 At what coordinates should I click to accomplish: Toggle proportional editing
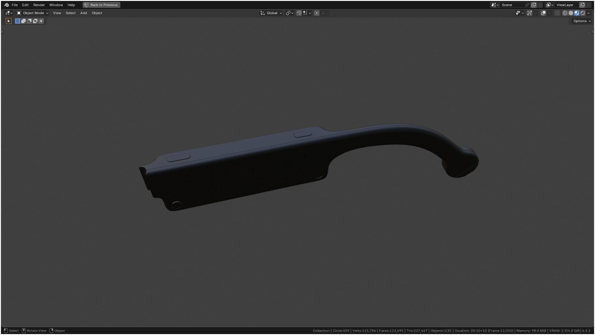coord(317,13)
